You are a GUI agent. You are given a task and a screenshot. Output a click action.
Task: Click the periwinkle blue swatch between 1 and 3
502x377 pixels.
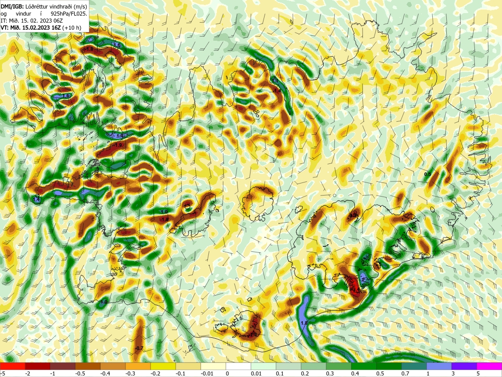[439, 366]
